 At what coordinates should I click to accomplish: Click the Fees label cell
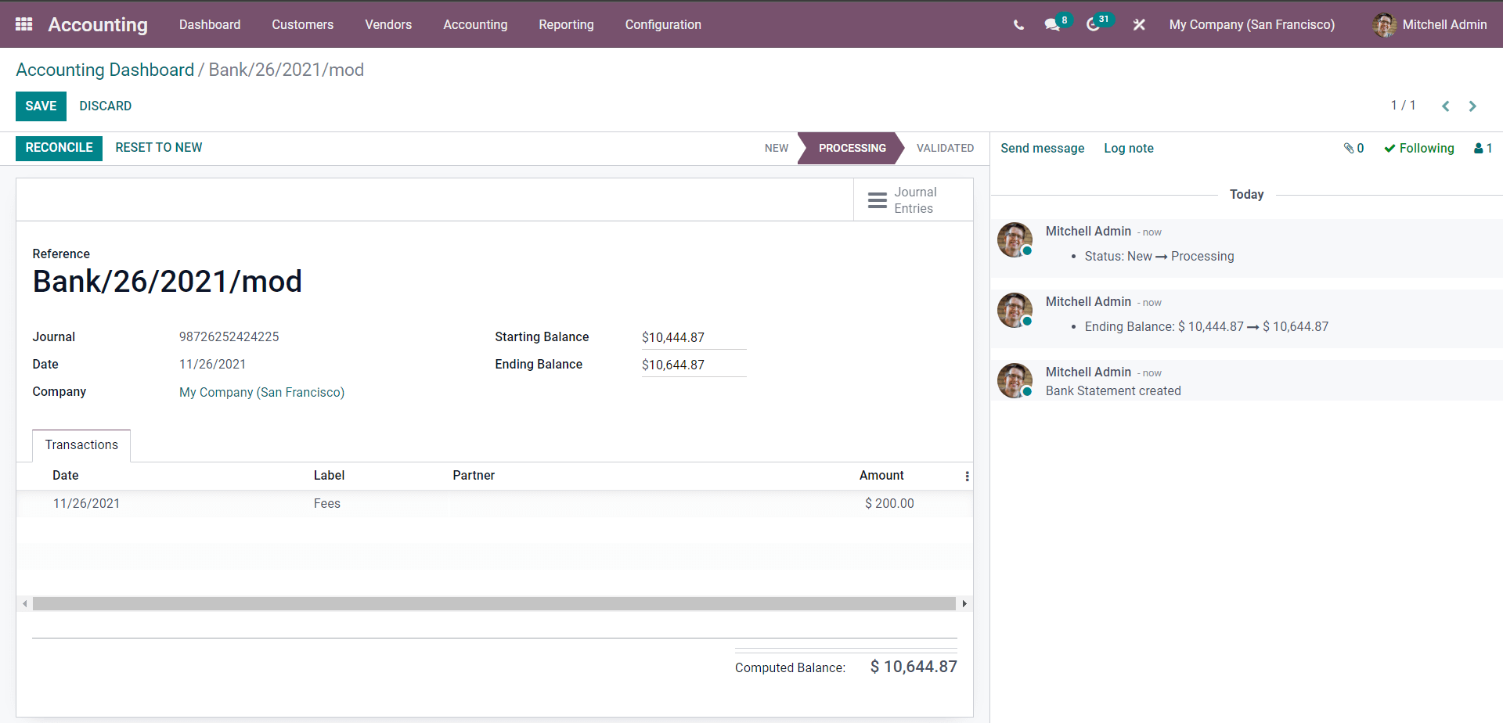point(327,504)
